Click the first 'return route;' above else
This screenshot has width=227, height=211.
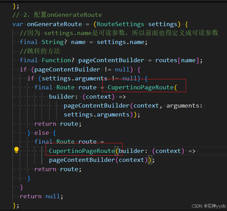58,124
